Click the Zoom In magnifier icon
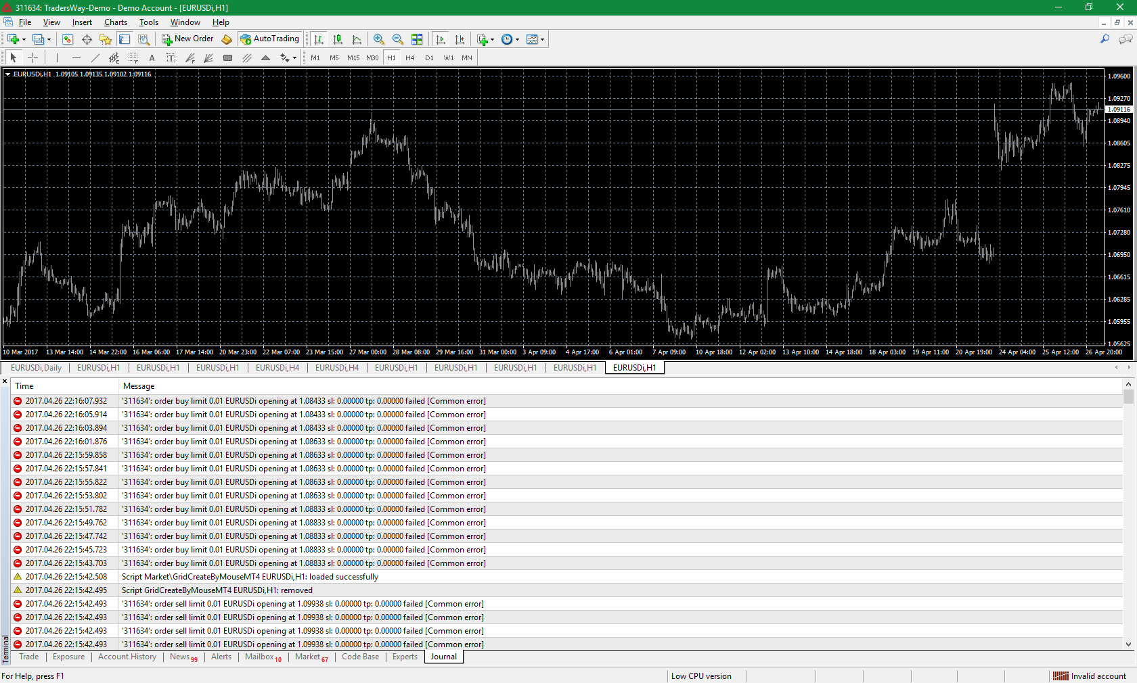Screen dimensions: 1137x683 coord(379,39)
